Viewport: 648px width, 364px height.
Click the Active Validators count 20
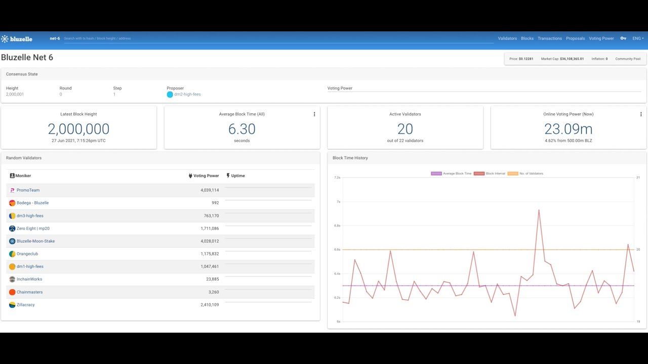(405, 129)
